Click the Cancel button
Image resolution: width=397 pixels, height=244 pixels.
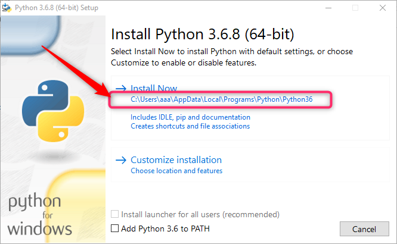364,229
